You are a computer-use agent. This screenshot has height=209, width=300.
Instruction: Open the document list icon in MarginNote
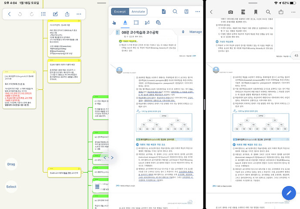[x=164, y=11]
